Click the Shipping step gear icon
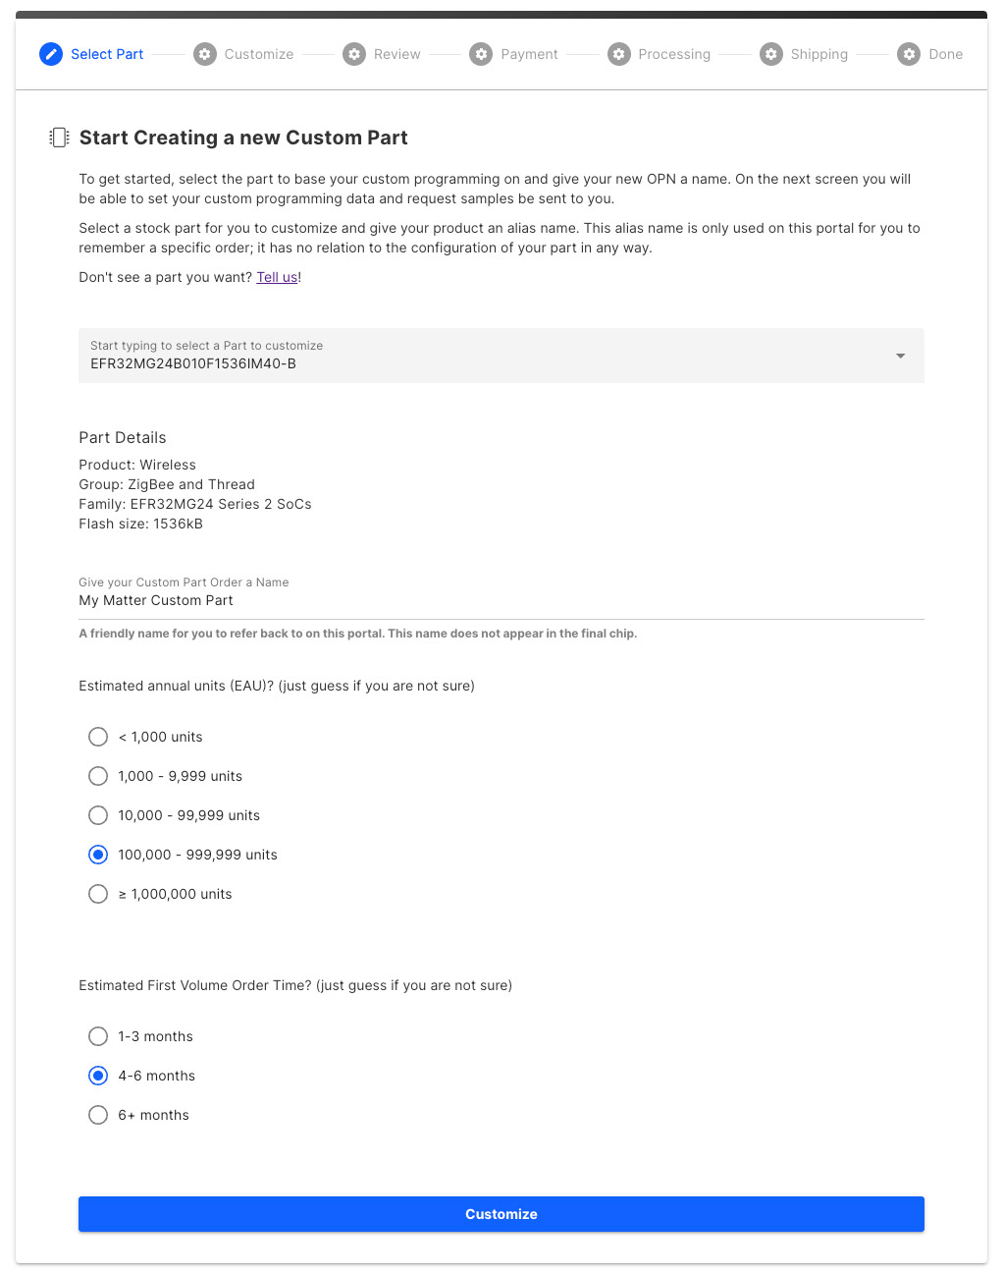The height and width of the screenshot is (1274, 1003). point(771,54)
